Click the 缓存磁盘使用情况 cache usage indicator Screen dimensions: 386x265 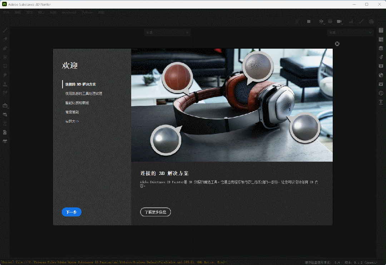point(323,262)
